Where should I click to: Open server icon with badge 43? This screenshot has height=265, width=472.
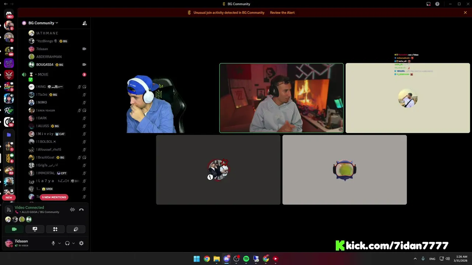coord(9,170)
